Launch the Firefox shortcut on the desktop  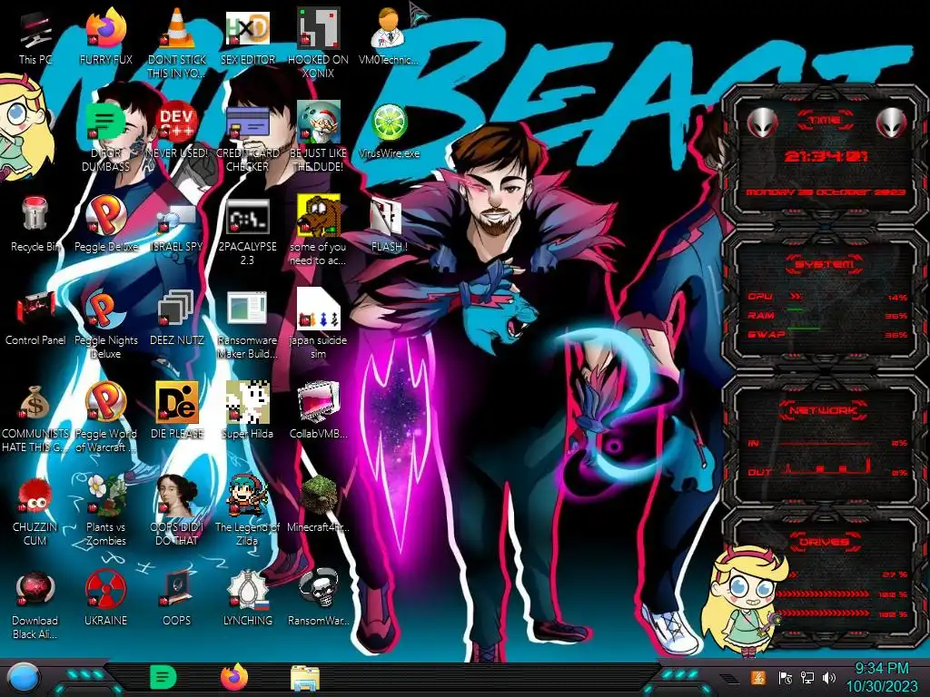point(105,36)
